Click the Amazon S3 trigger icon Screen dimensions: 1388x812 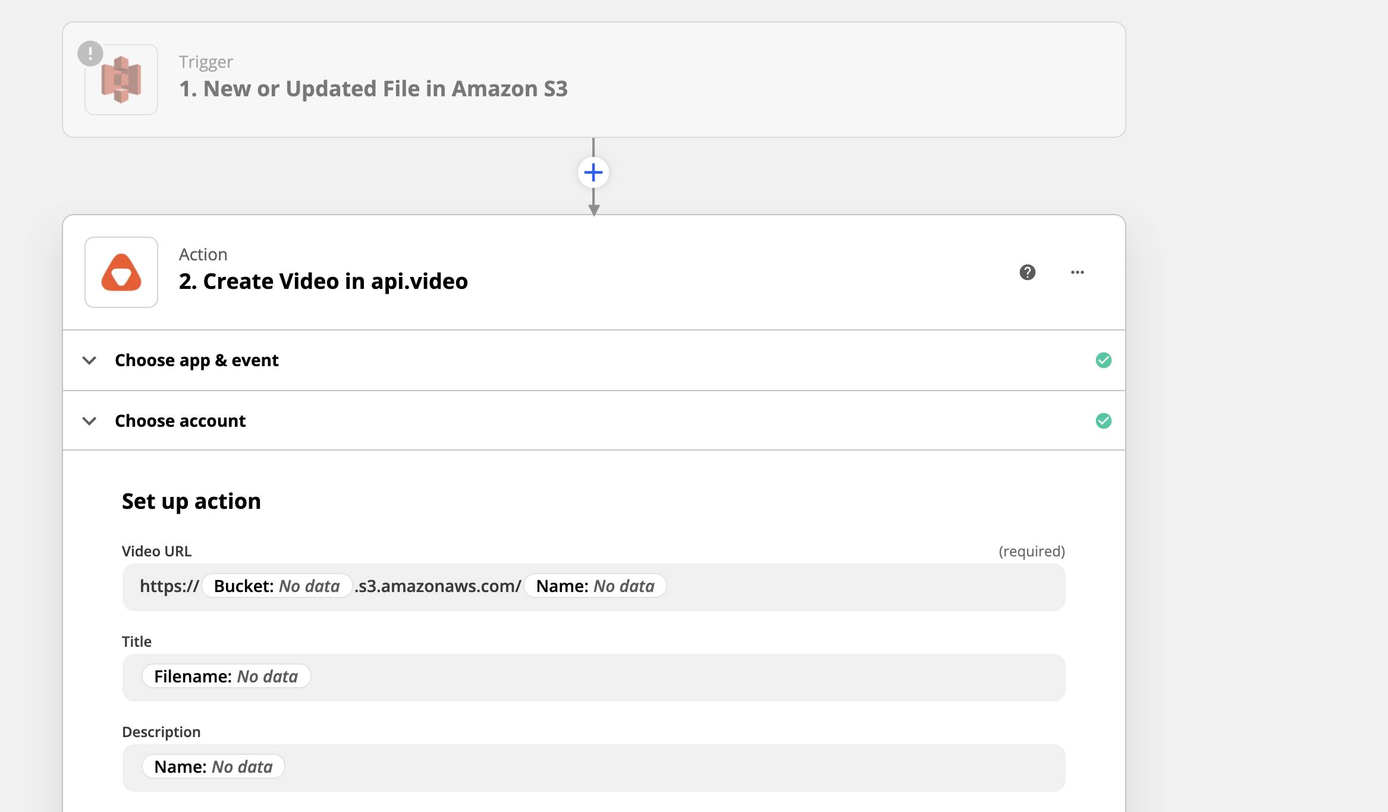pos(121,78)
